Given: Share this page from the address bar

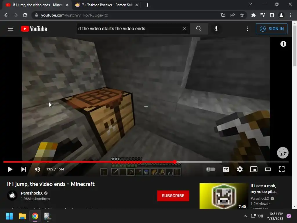Looking at the screenshot, I should pos(233,15).
